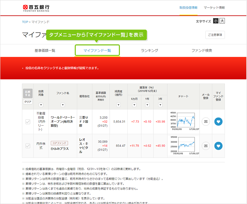This screenshot has width=247, height=204.
Task: Switch to マイファンド一覧 tab
Action: click(x=97, y=50)
